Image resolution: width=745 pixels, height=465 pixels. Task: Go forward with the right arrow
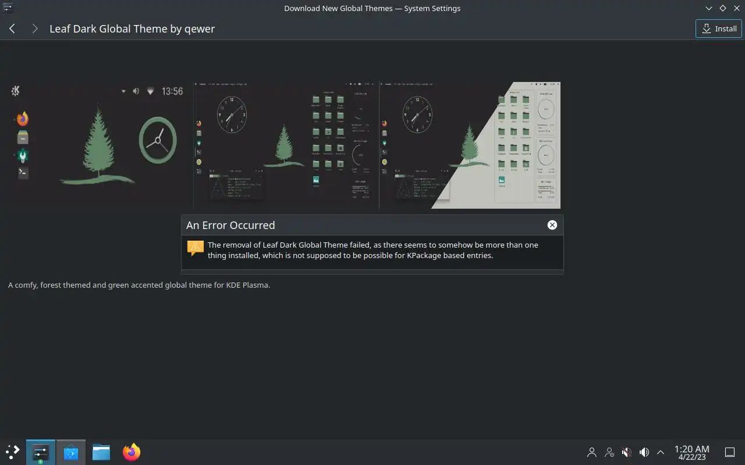click(x=35, y=28)
